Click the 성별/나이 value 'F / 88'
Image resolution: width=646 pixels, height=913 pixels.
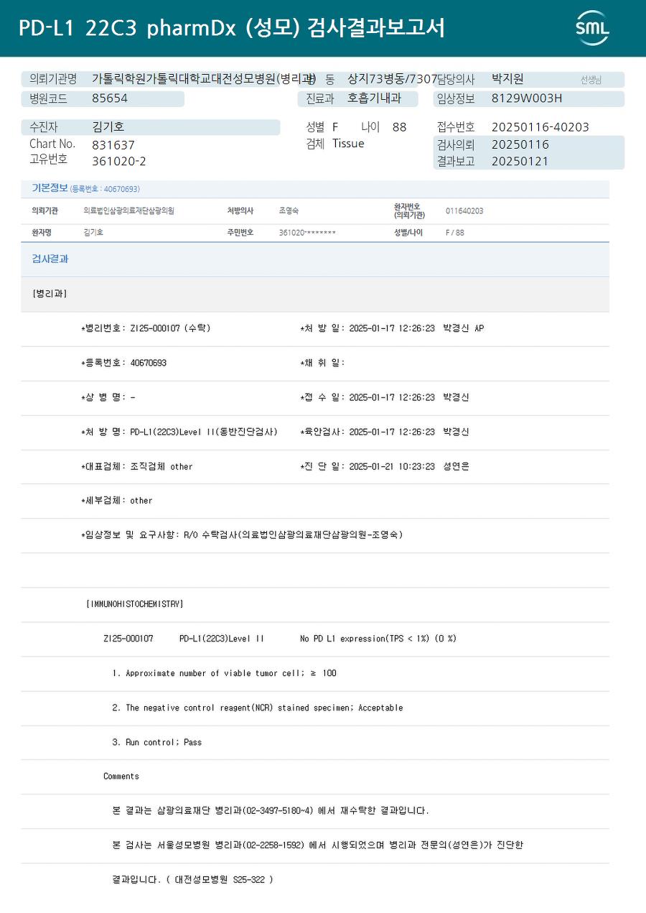pos(455,233)
